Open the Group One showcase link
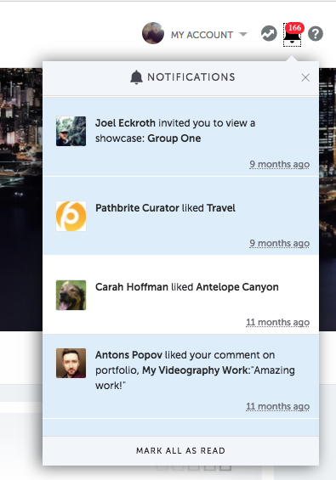 point(174,138)
